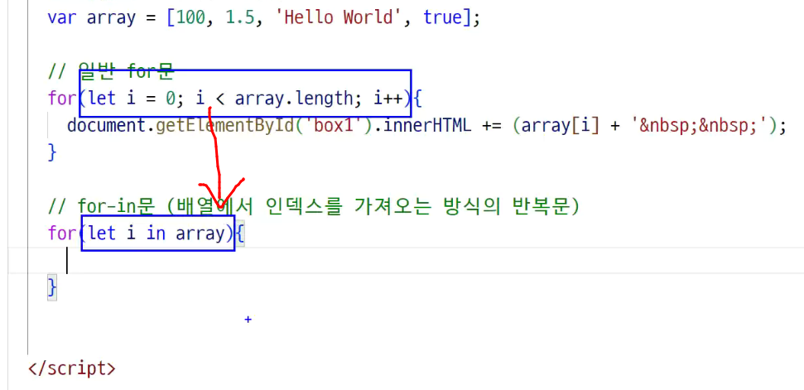The image size is (804, 390).
Task: Click the number 100 in the array
Action: (x=190, y=18)
